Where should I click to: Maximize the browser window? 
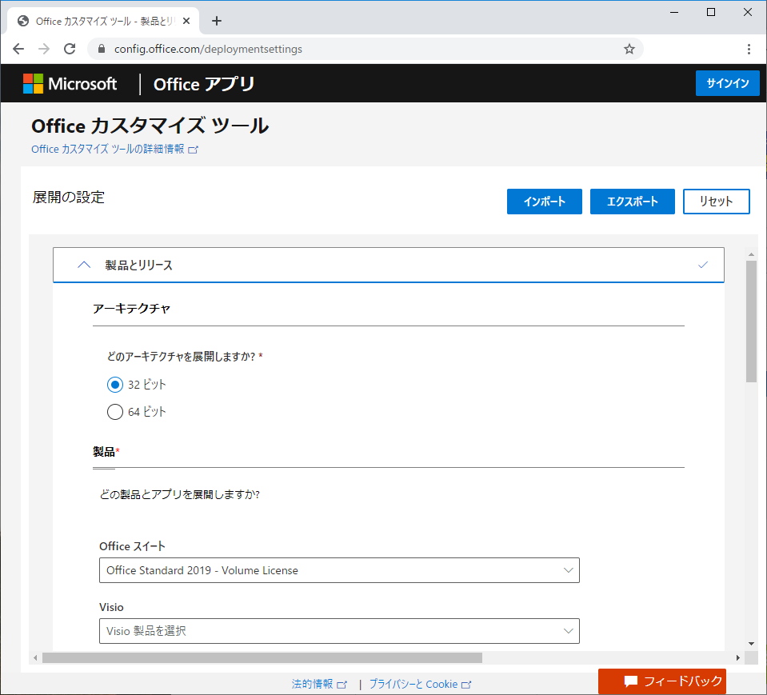(711, 12)
